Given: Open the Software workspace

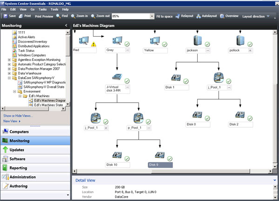Looking at the screenshot, I should (35, 159).
